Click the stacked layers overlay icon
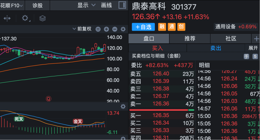The height and width of the screenshot is (140, 260). click(x=42, y=18)
